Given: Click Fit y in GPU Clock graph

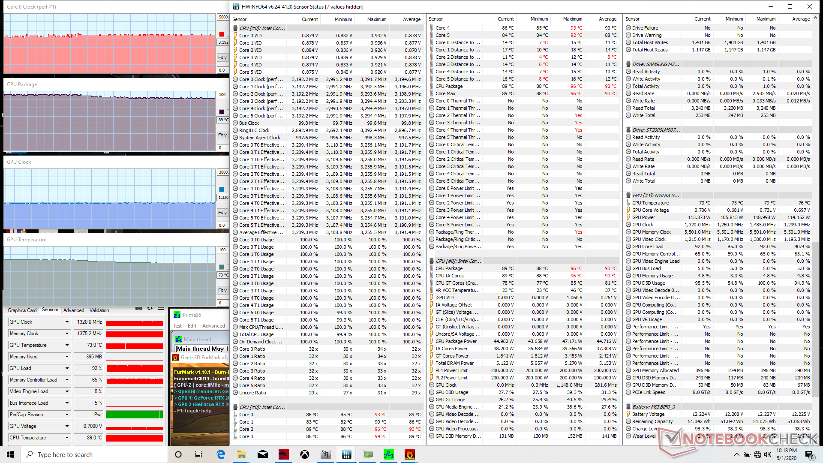Looking at the screenshot, I should (x=222, y=213).
